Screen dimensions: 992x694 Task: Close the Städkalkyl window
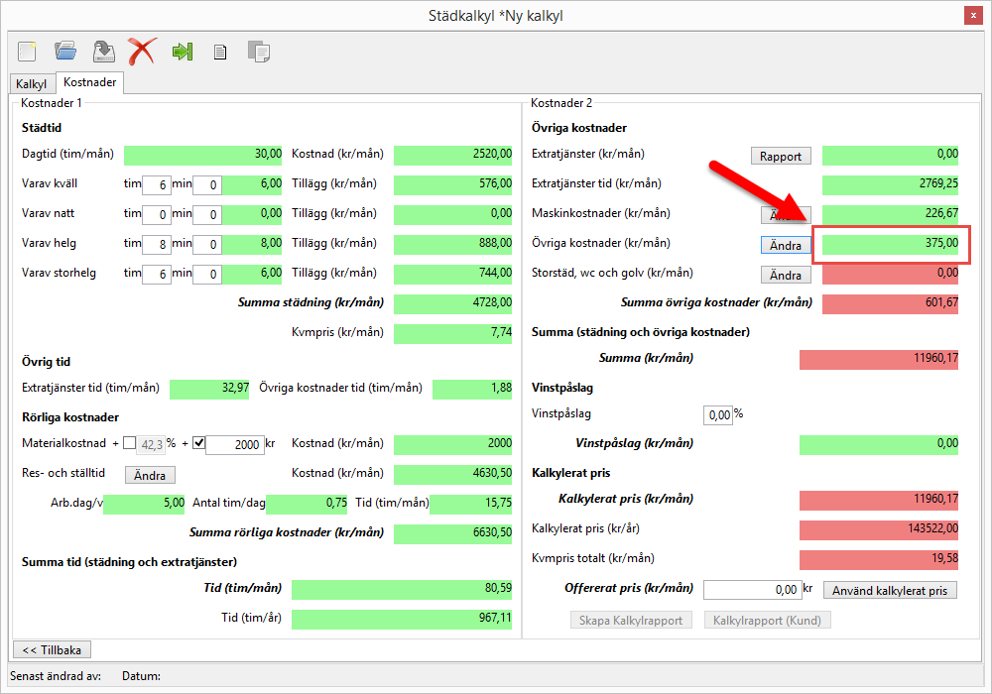974,15
